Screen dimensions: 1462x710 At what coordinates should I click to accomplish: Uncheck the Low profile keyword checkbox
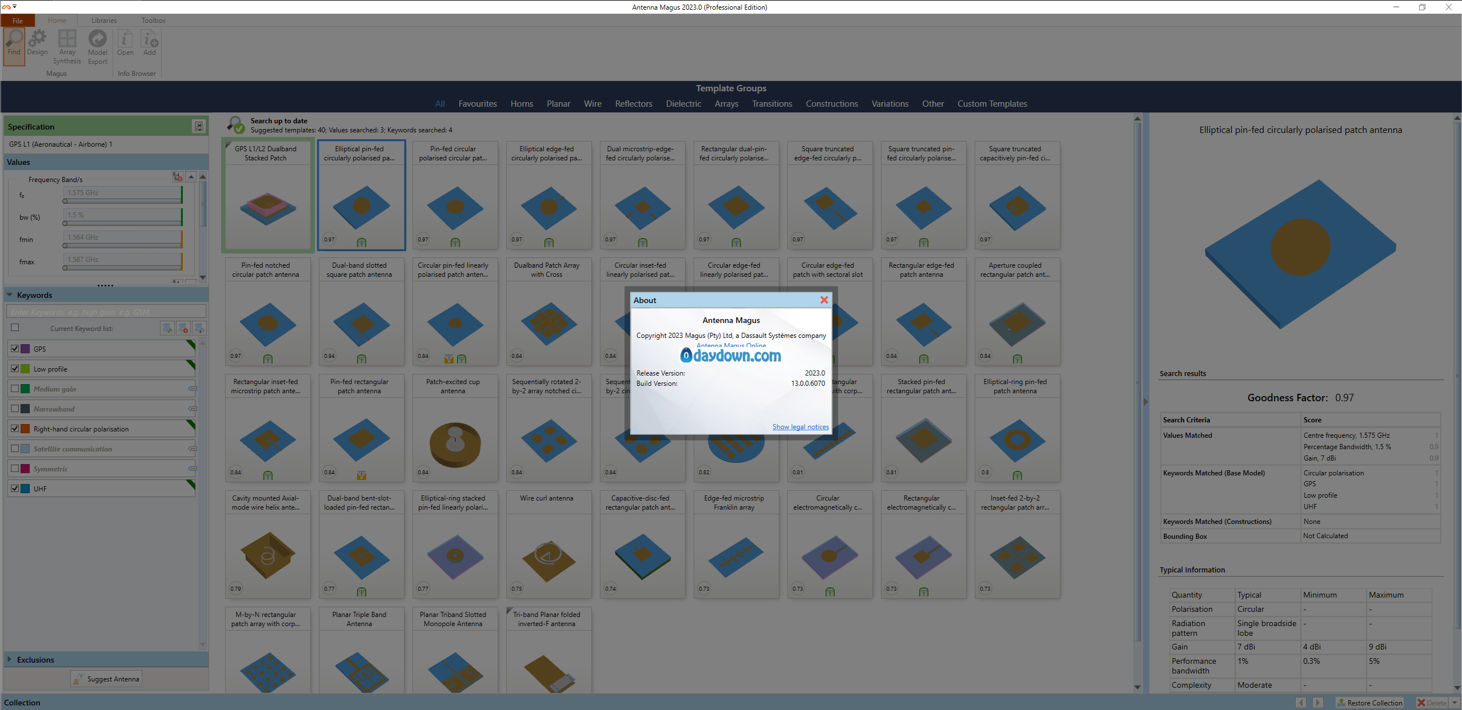[15, 369]
